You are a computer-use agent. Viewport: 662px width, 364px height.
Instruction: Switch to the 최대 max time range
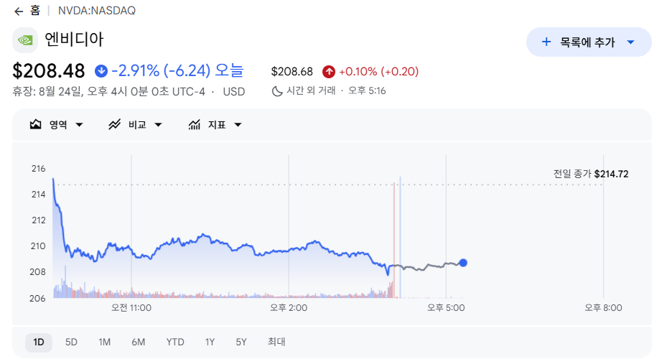276,342
